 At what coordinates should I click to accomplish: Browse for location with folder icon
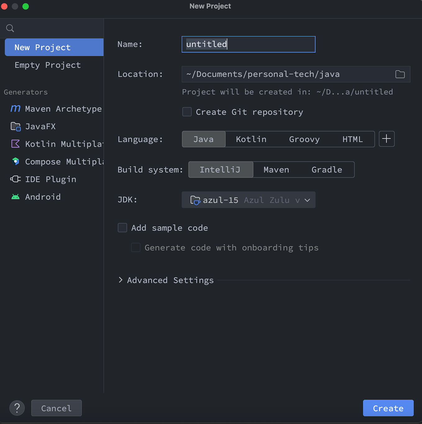point(400,74)
